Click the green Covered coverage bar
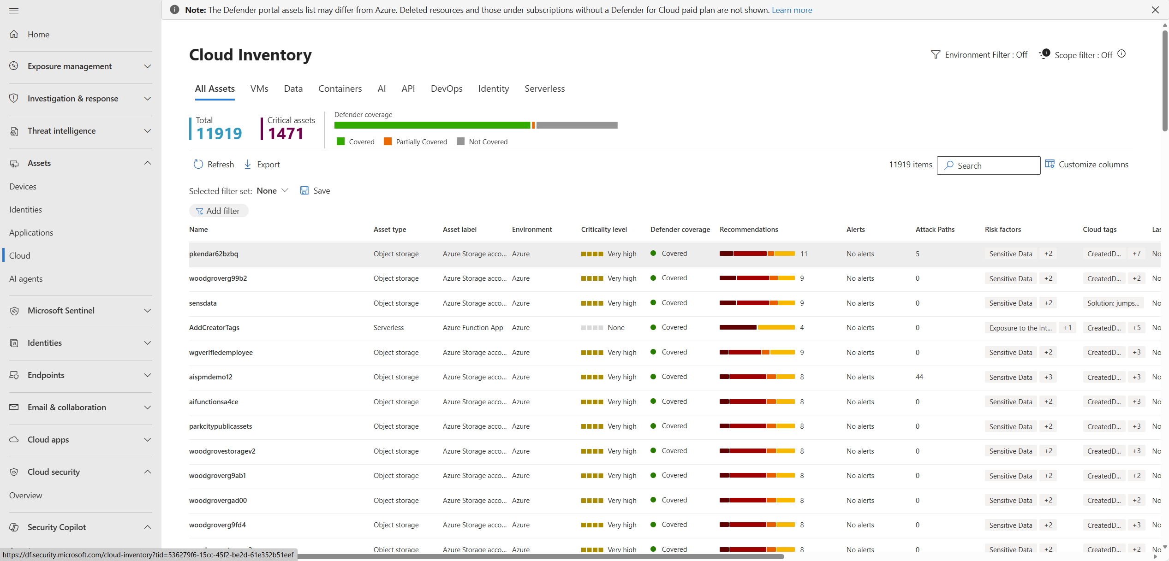Screen dimensions: 1169x561 432,125
